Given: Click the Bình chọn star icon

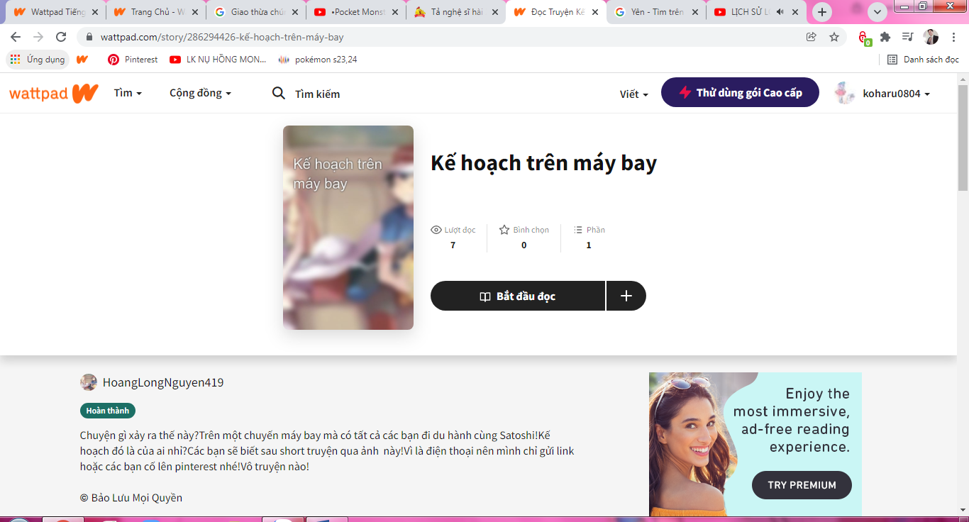Looking at the screenshot, I should pos(504,230).
